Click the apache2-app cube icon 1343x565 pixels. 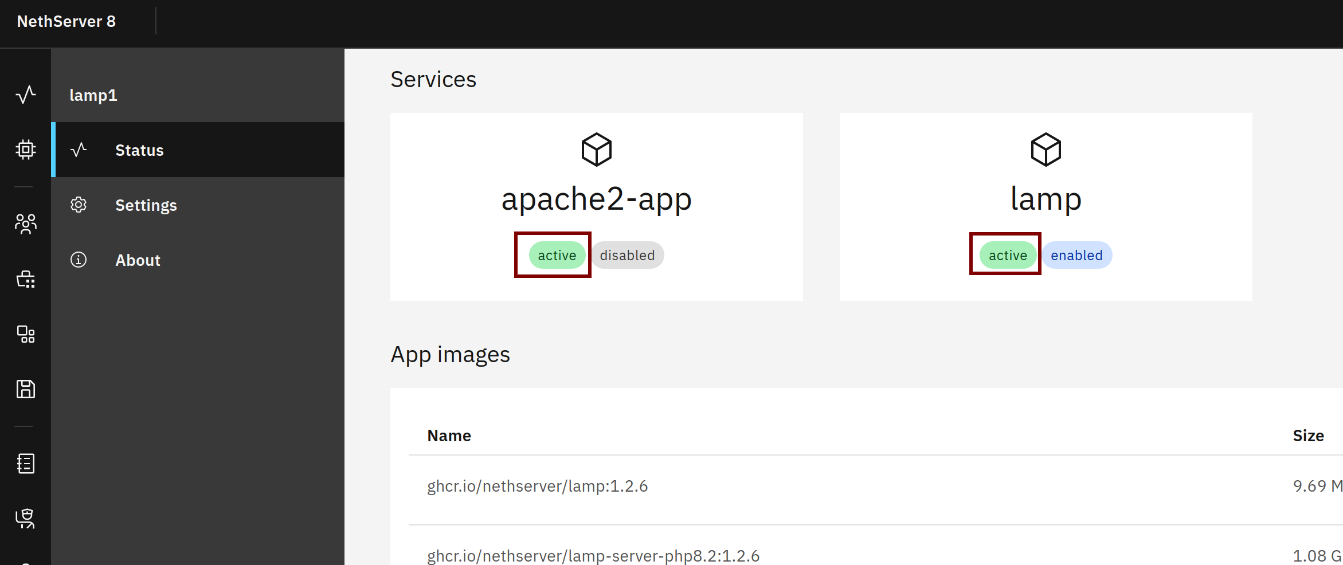tap(596, 150)
